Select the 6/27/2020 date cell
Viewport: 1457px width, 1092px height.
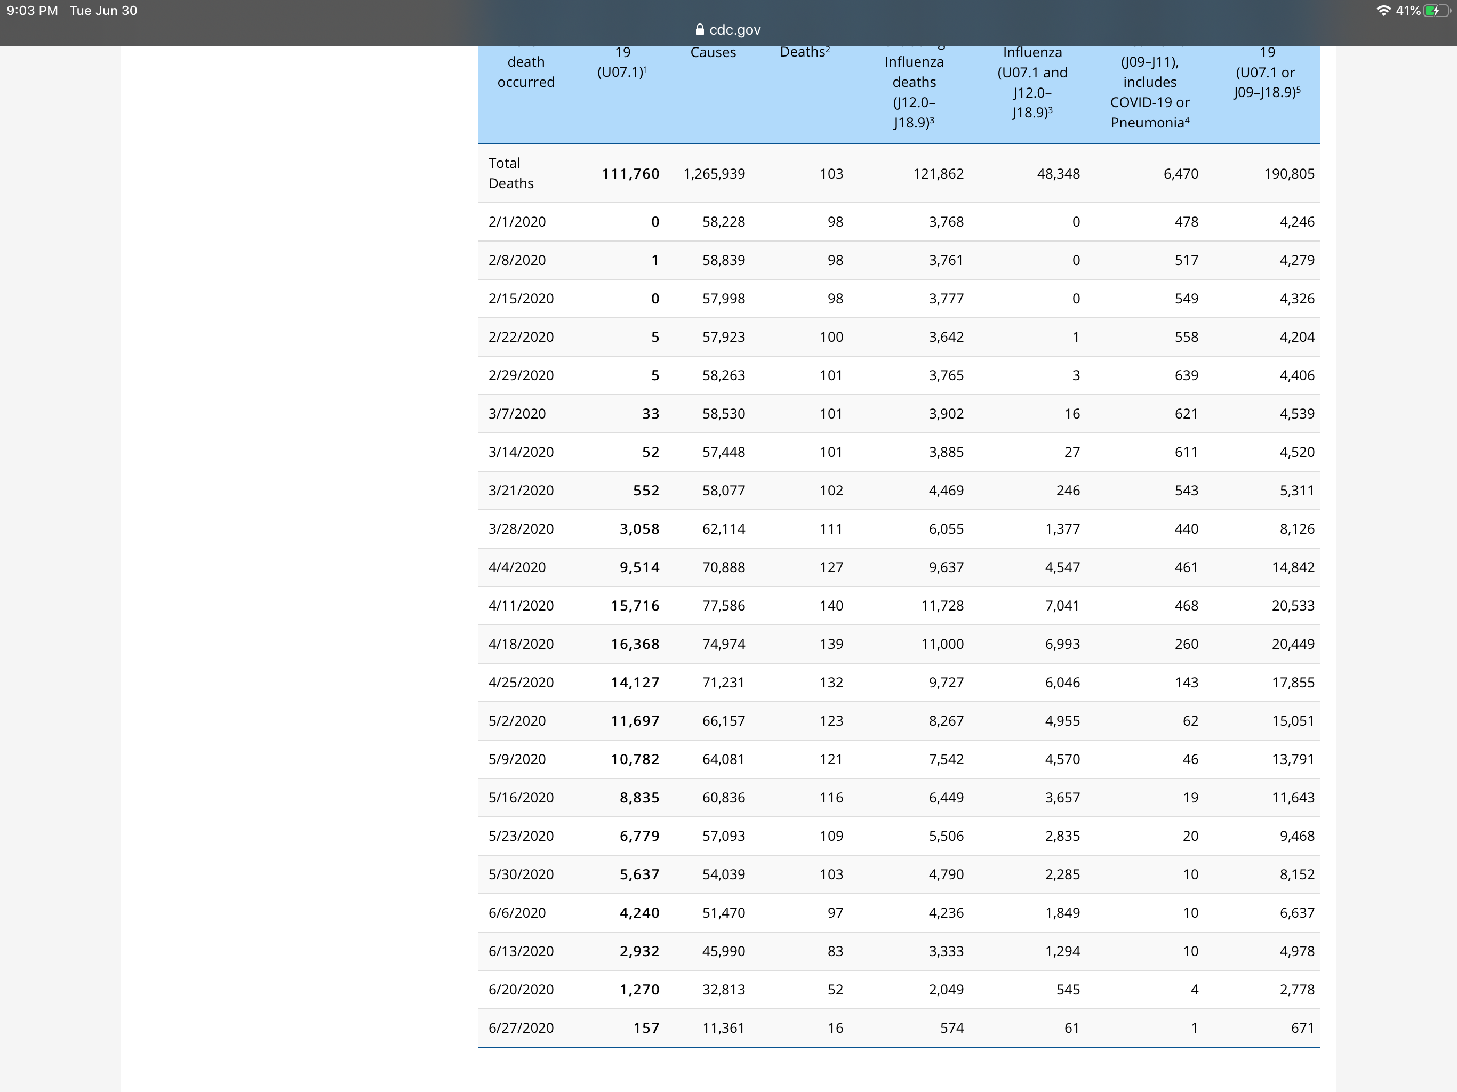click(521, 1028)
